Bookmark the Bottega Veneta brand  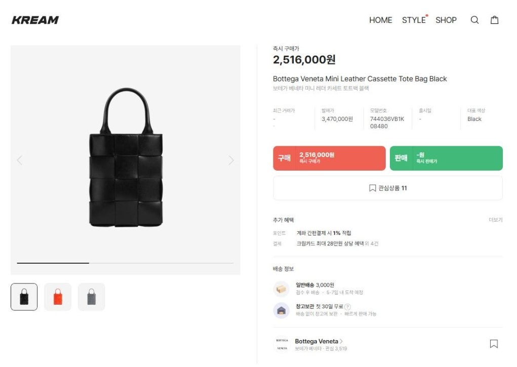tap(494, 344)
